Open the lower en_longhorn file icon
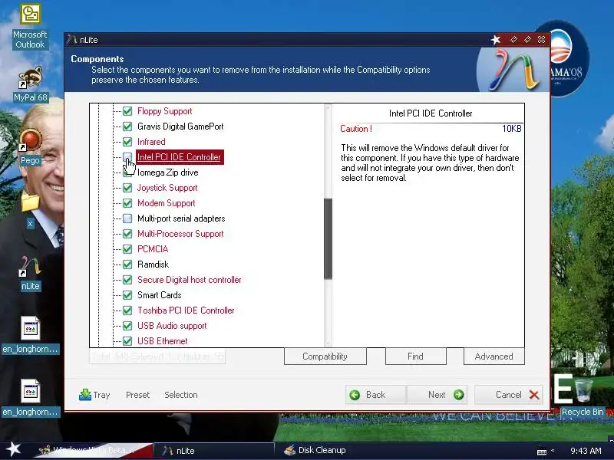 pos(30,398)
